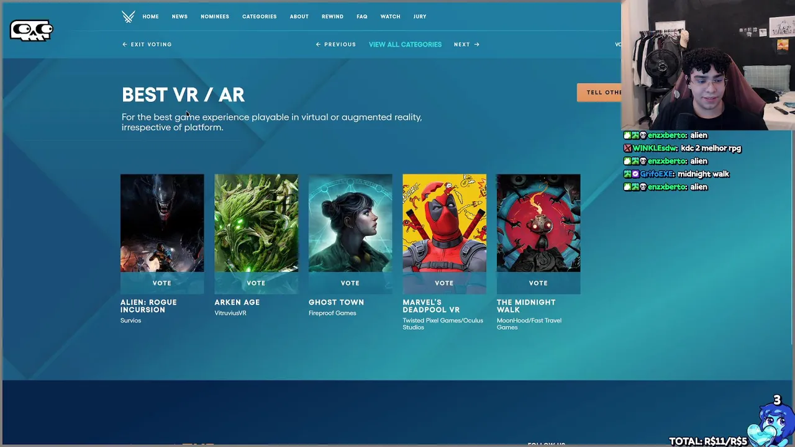Vote for The Midnight Walk
Image resolution: width=795 pixels, height=447 pixels.
tap(538, 283)
